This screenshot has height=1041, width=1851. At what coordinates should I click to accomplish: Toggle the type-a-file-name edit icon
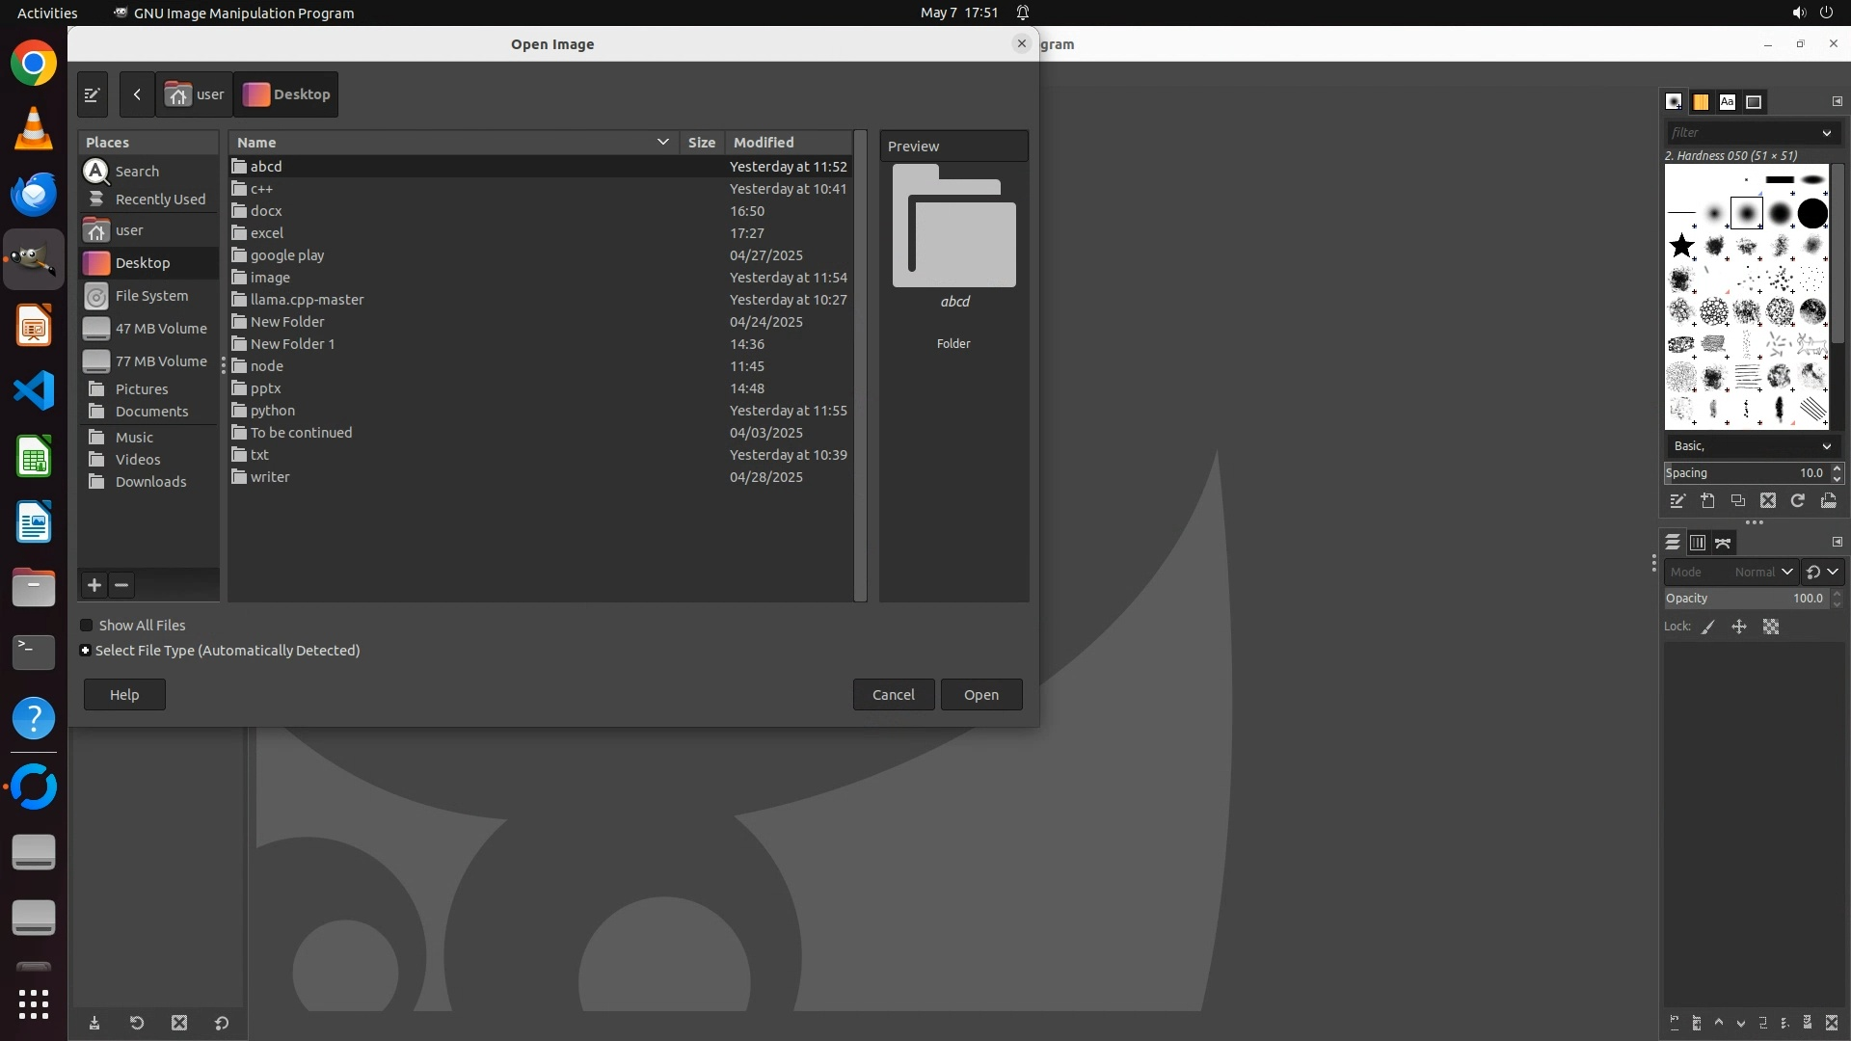[x=93, y=94]
